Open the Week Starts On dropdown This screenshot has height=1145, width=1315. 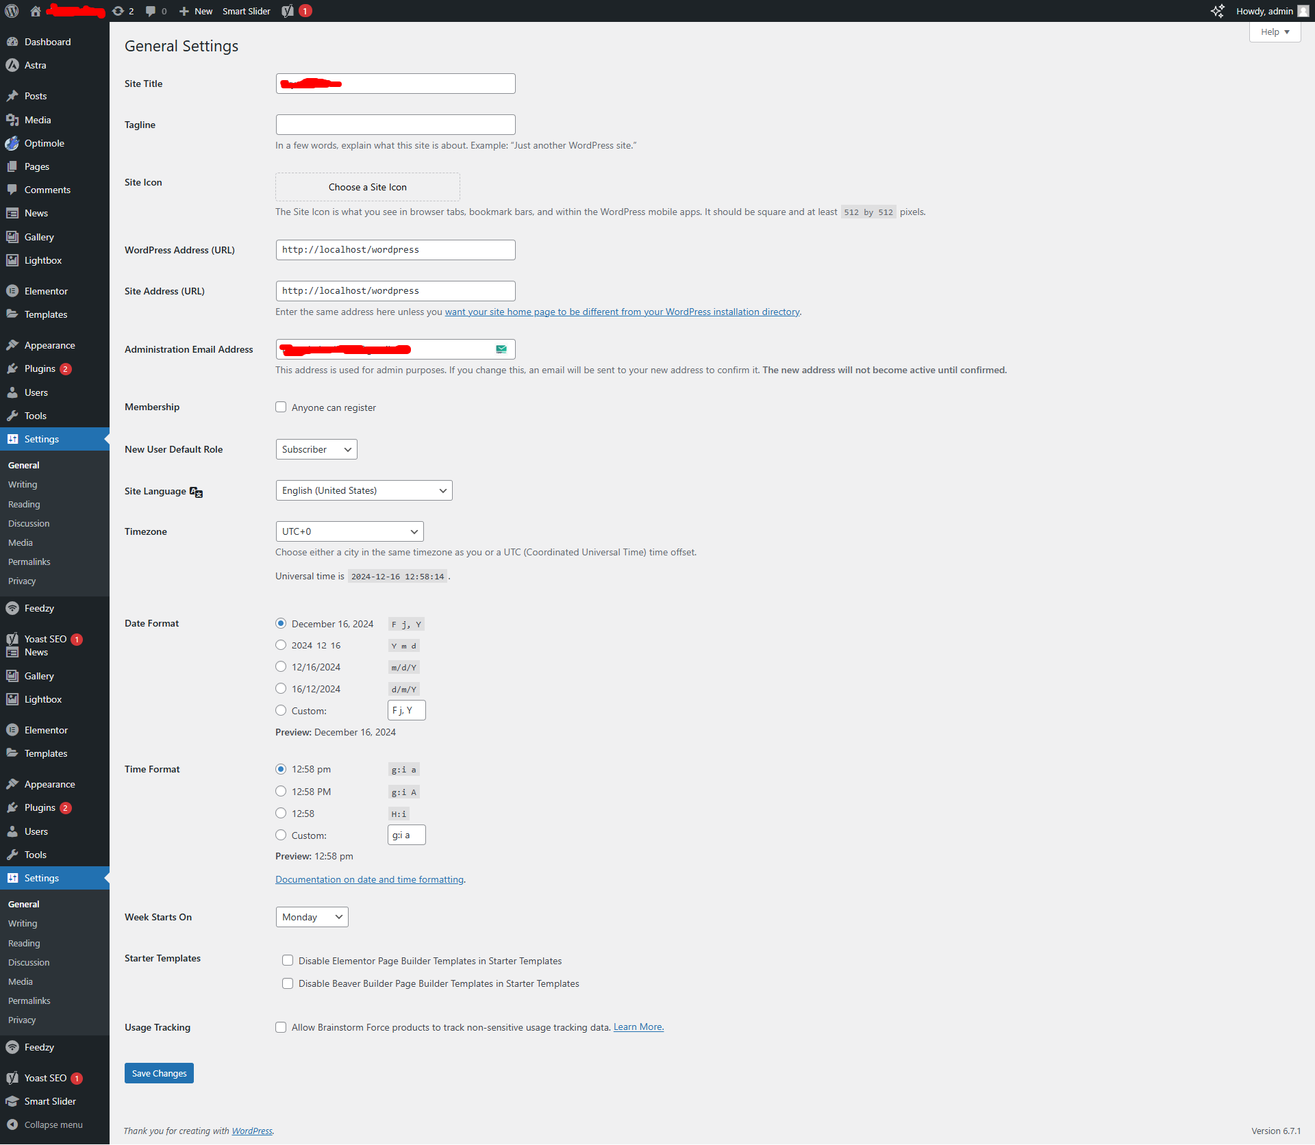(x=312, y=917)
